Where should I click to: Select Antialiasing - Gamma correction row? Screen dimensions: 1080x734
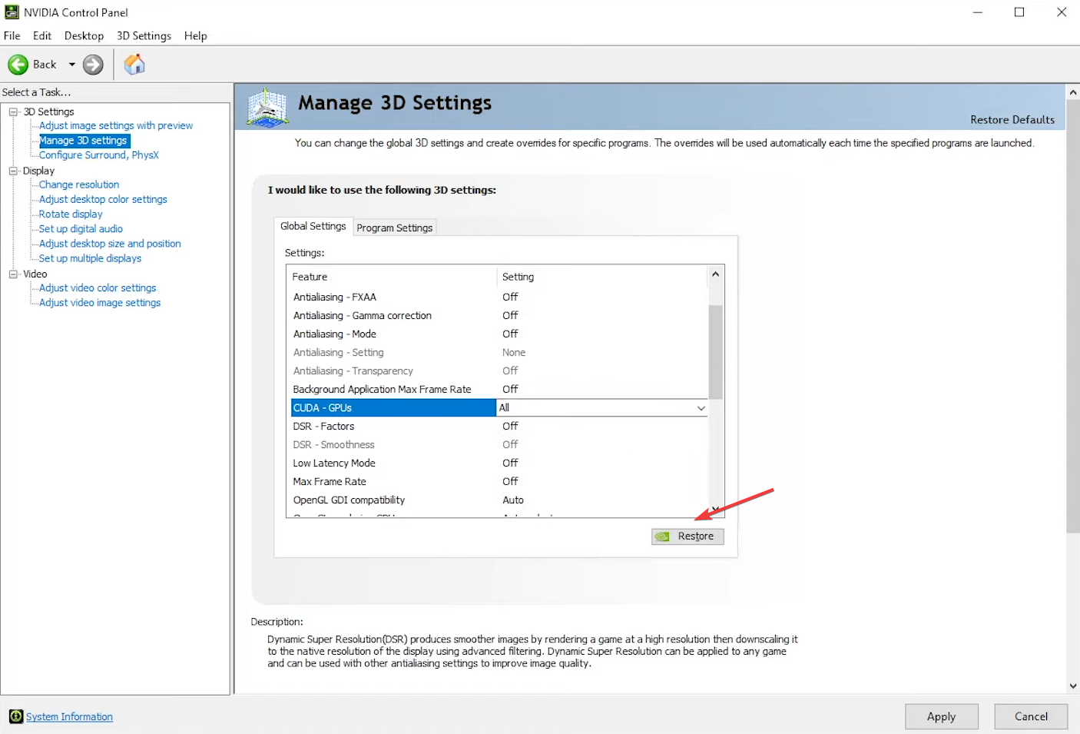(499, 316)
